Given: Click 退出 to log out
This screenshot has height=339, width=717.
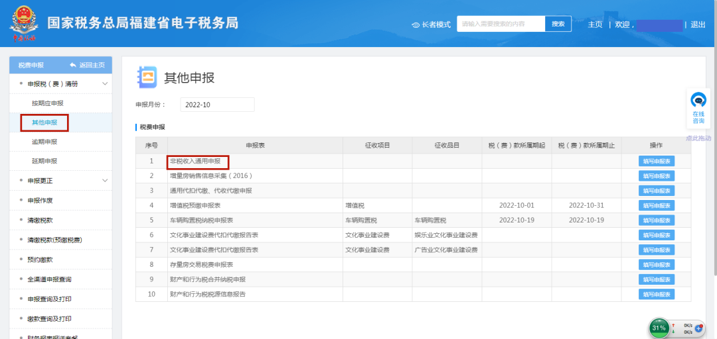Looking at the screenshot, I should (x=698, y=24).
